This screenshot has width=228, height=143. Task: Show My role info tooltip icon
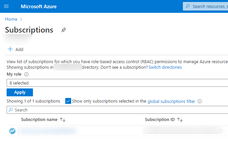click(x=26, y=74)
